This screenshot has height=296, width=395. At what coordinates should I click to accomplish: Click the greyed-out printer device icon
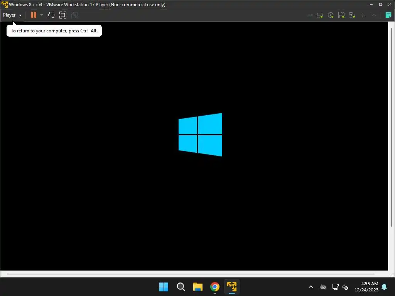374,15
